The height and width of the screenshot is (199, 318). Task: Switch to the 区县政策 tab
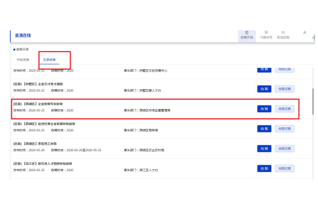click(x=49, y=60)
